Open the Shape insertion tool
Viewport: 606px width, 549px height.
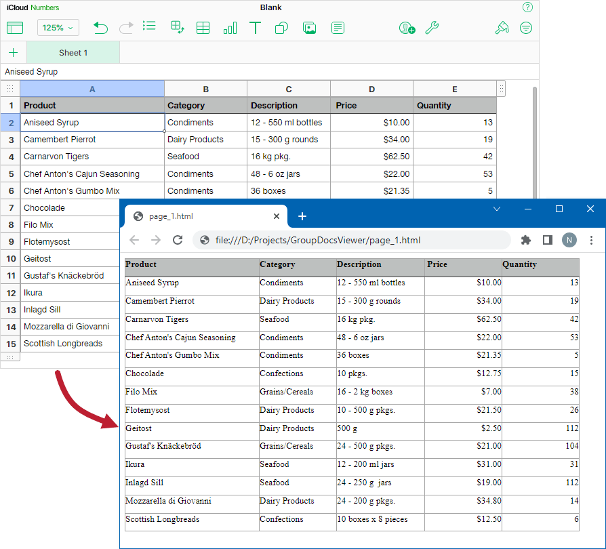[281, 28]
